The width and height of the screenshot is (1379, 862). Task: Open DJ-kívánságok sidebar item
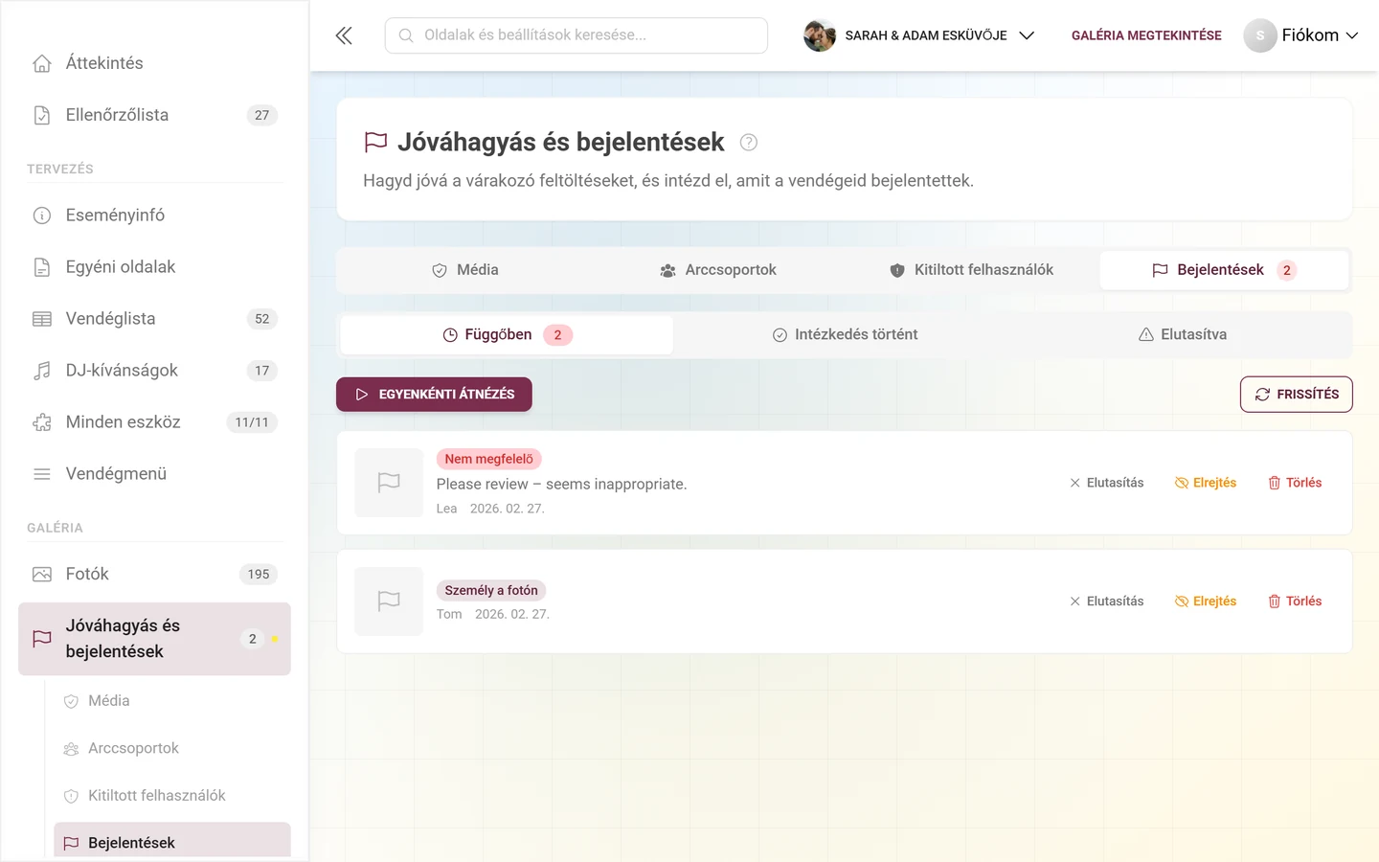click(154, 371)
